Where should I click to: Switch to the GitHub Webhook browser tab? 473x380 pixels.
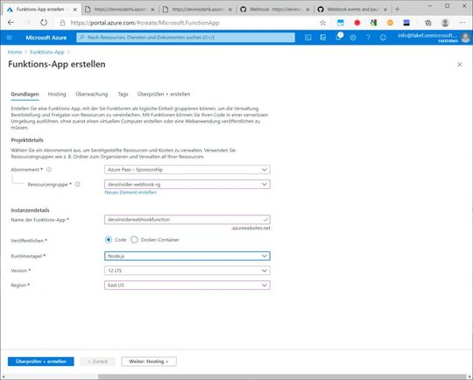[274, 10]
